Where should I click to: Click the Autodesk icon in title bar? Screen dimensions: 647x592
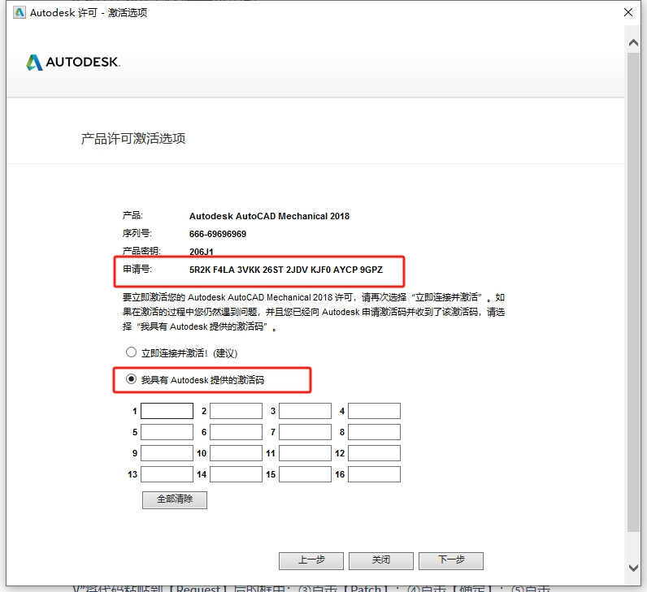[19, 12]
